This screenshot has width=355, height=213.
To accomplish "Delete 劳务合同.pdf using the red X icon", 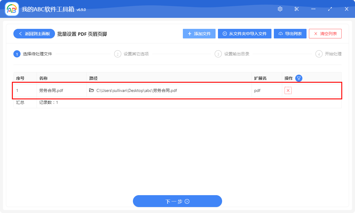I will point(288,90).
